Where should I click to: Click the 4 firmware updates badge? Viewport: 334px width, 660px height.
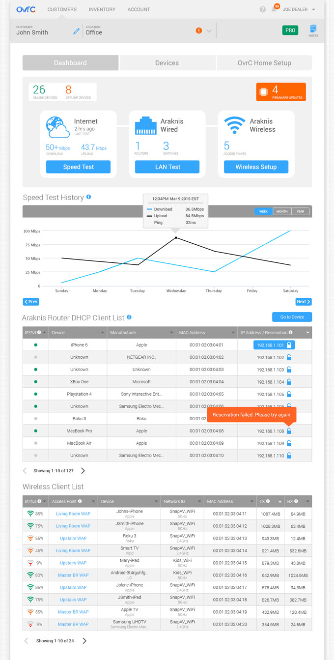point(281,92)
